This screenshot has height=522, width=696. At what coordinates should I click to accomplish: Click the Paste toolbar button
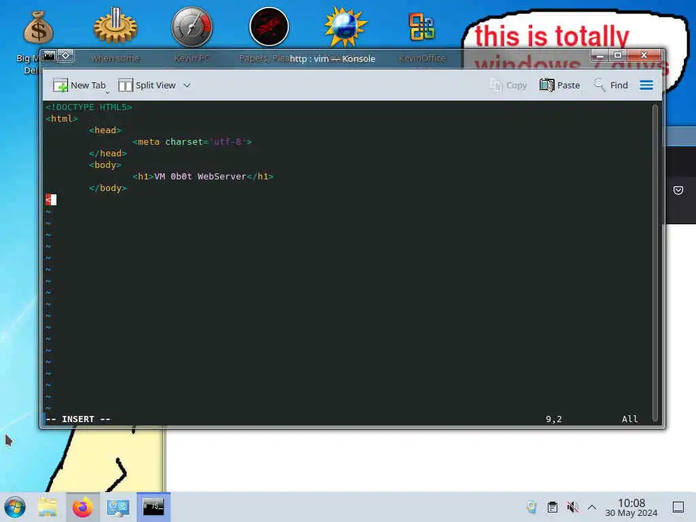[560, 85]
